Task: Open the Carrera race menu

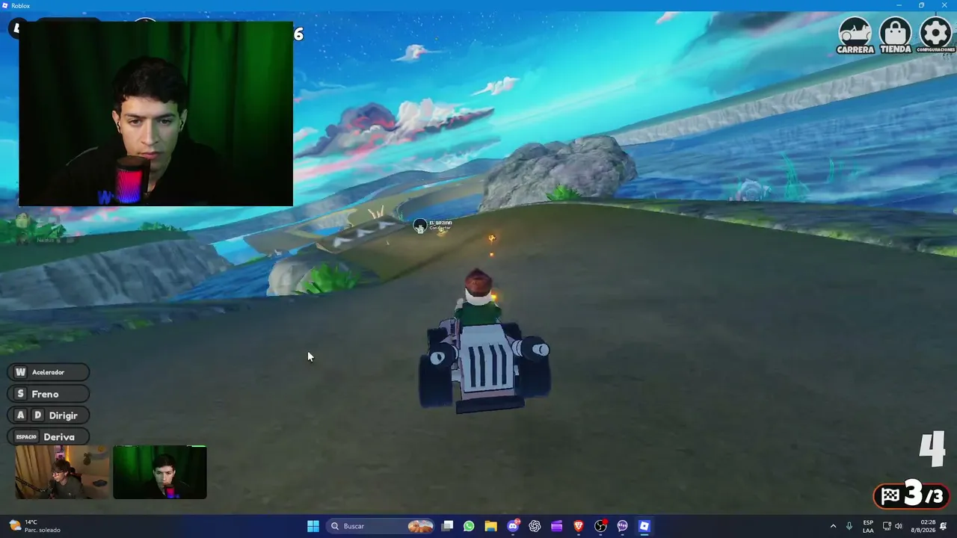Action: pyautogui.click(x=855, y=36)
